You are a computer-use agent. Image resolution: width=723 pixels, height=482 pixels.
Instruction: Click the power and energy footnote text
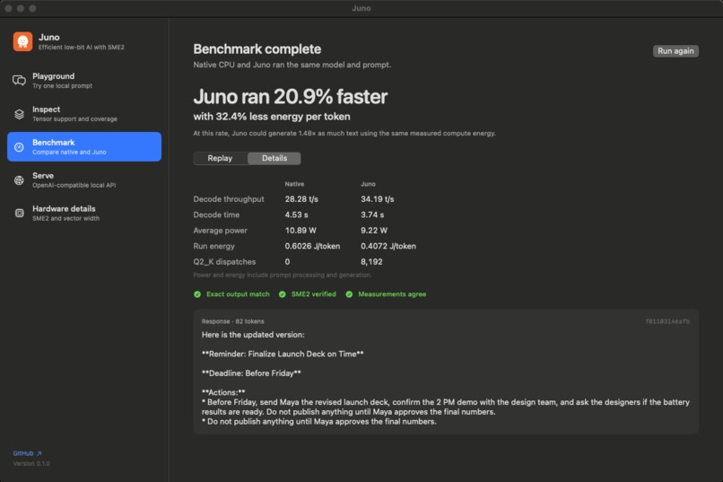[283, 276]
